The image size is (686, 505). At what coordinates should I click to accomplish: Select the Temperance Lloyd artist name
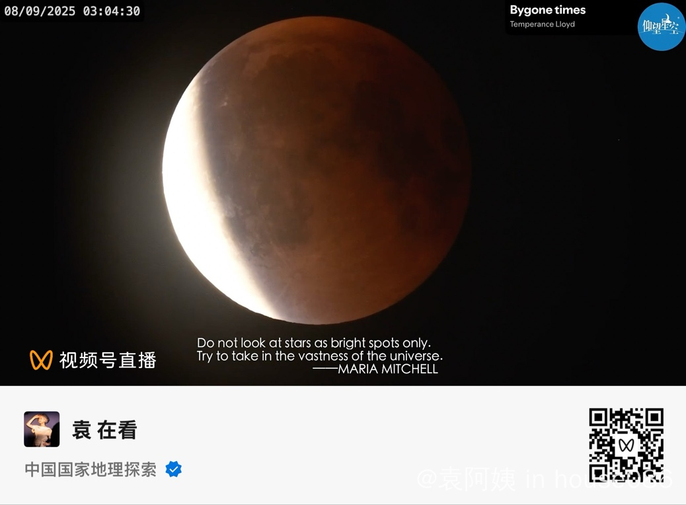pos(542,24)
